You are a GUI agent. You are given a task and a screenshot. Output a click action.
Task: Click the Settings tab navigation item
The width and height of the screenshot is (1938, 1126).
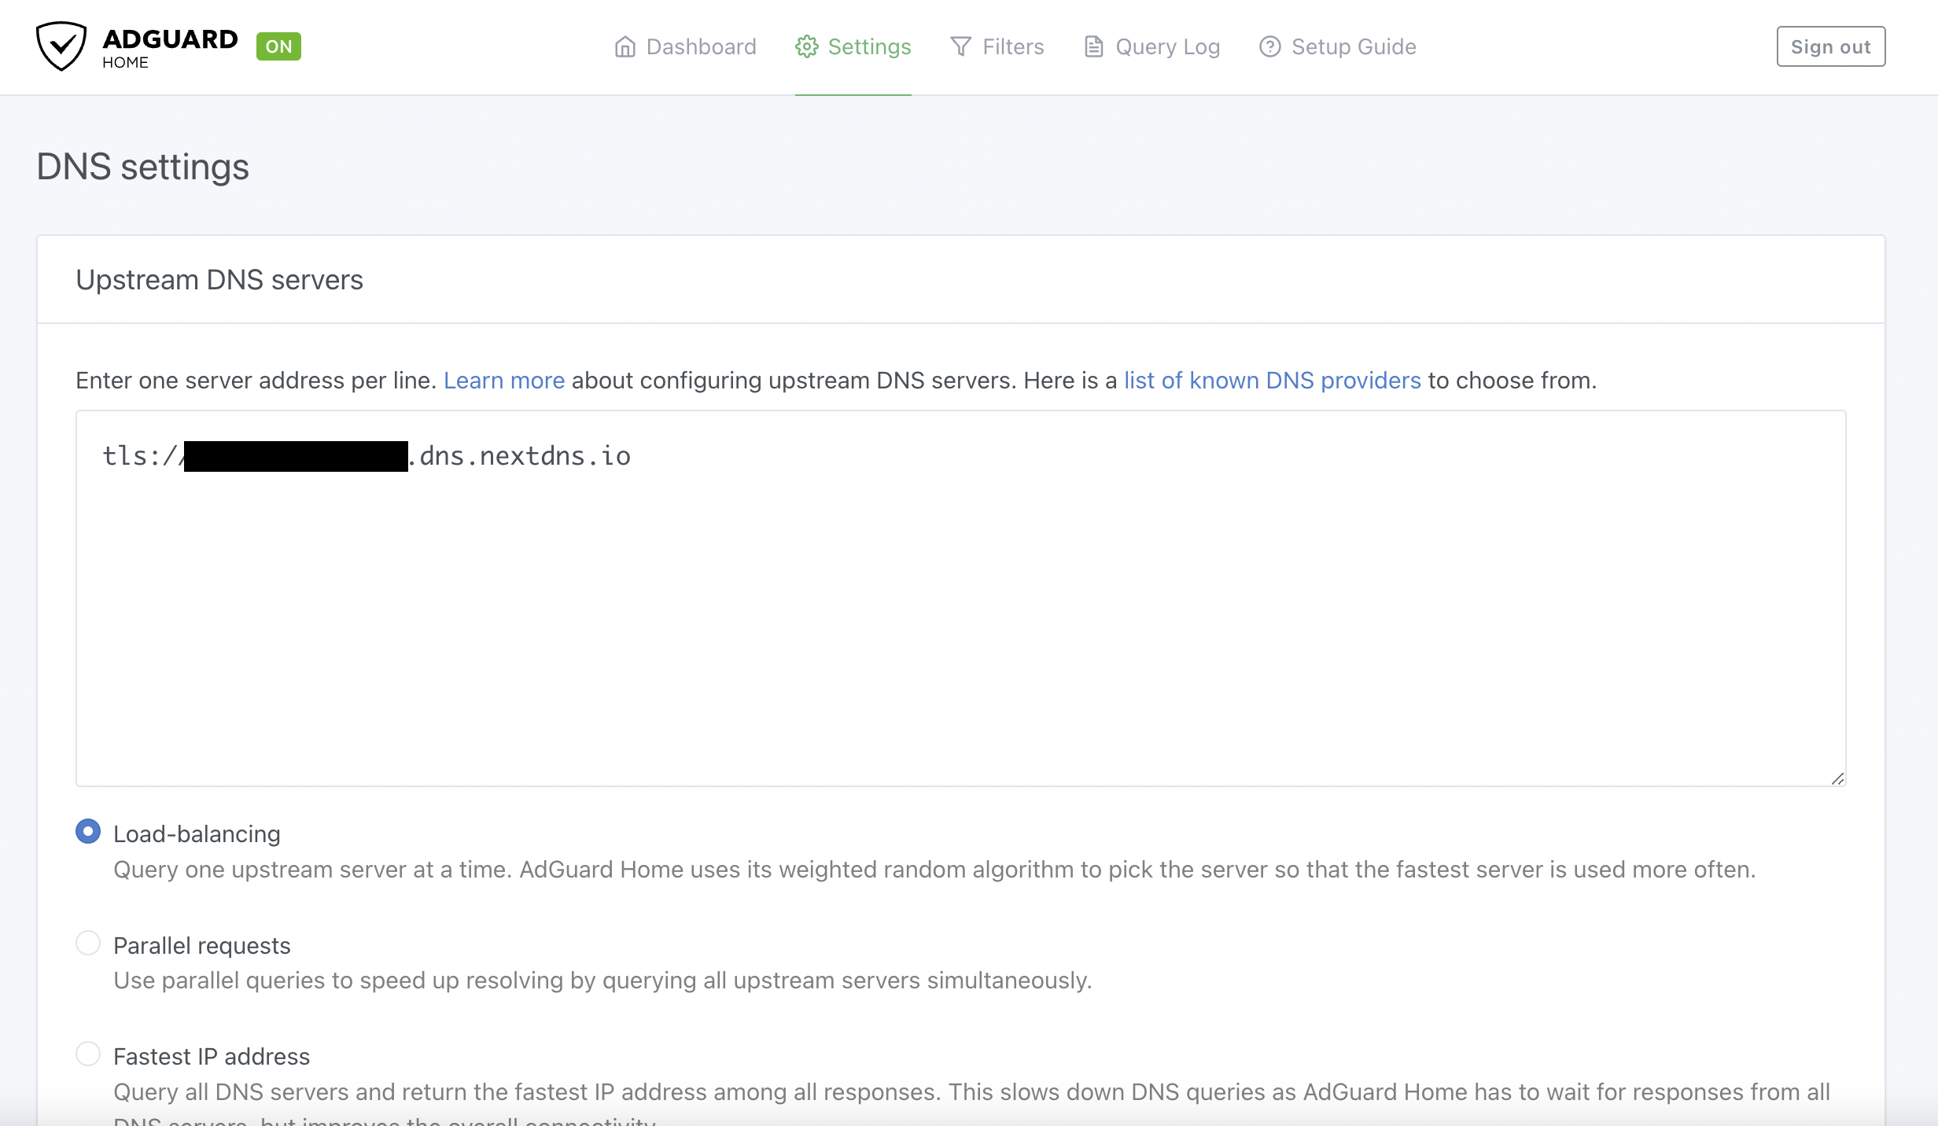(x=853, y=47)
